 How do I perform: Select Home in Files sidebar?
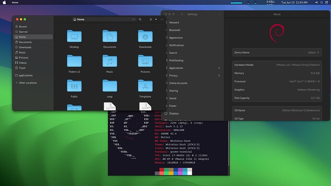pos(33,37)
